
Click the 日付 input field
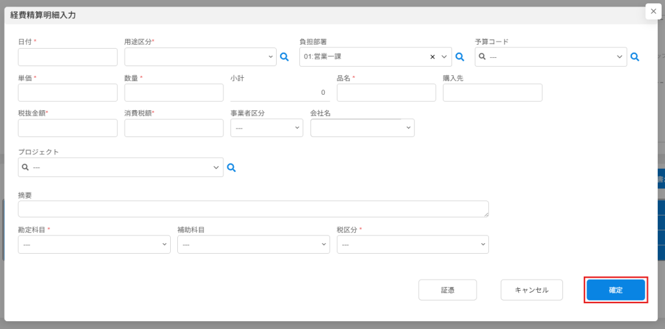[x=68, y=57]
